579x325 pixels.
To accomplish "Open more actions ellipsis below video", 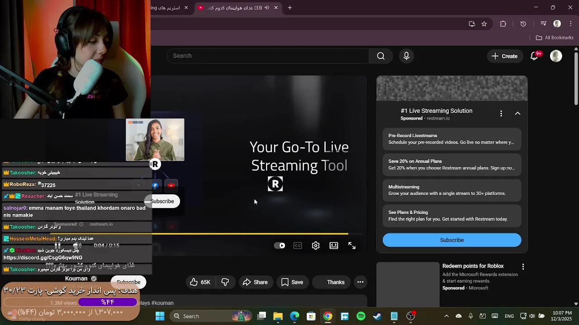I will point(360,282).
